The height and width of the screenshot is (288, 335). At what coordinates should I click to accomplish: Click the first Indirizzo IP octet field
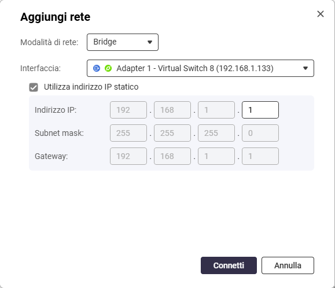coord(128,110)
